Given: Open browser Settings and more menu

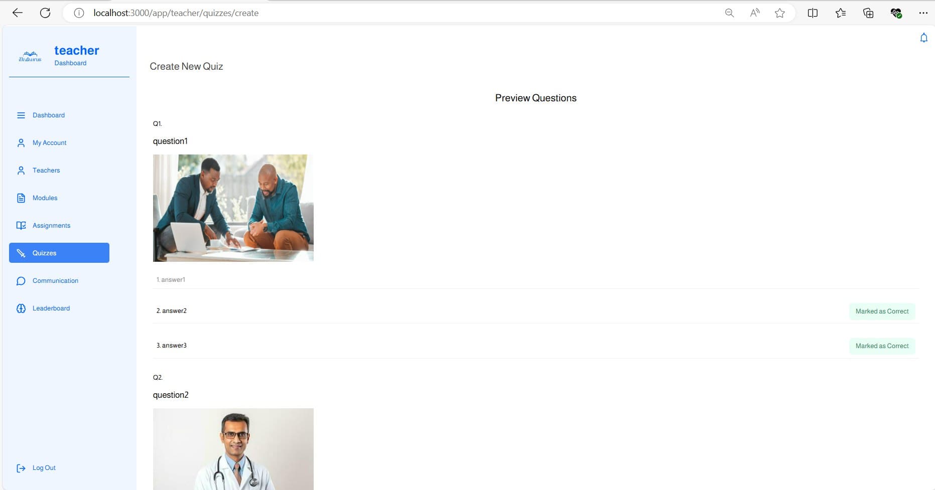Looking at the screenshot, I should [x=923, y=13].
